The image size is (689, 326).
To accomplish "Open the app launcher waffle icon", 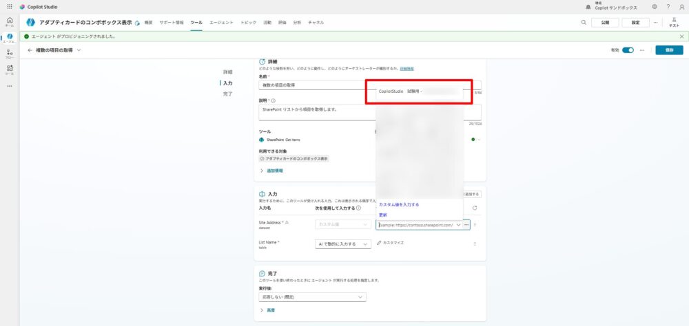I will pos(10,6).
